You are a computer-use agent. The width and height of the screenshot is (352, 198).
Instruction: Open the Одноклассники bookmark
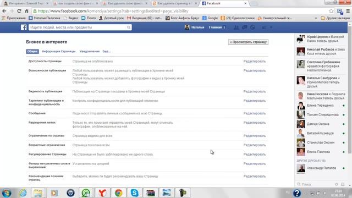(238, 18)
